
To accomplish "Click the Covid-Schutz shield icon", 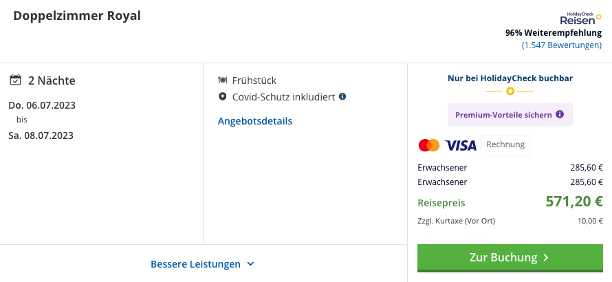I will (x=223, y=96).
